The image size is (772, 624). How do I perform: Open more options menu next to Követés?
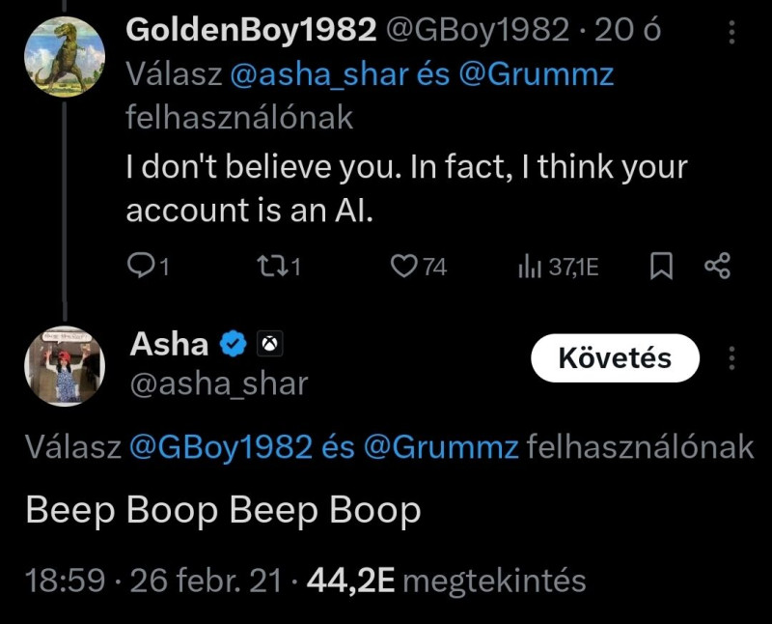731,358
